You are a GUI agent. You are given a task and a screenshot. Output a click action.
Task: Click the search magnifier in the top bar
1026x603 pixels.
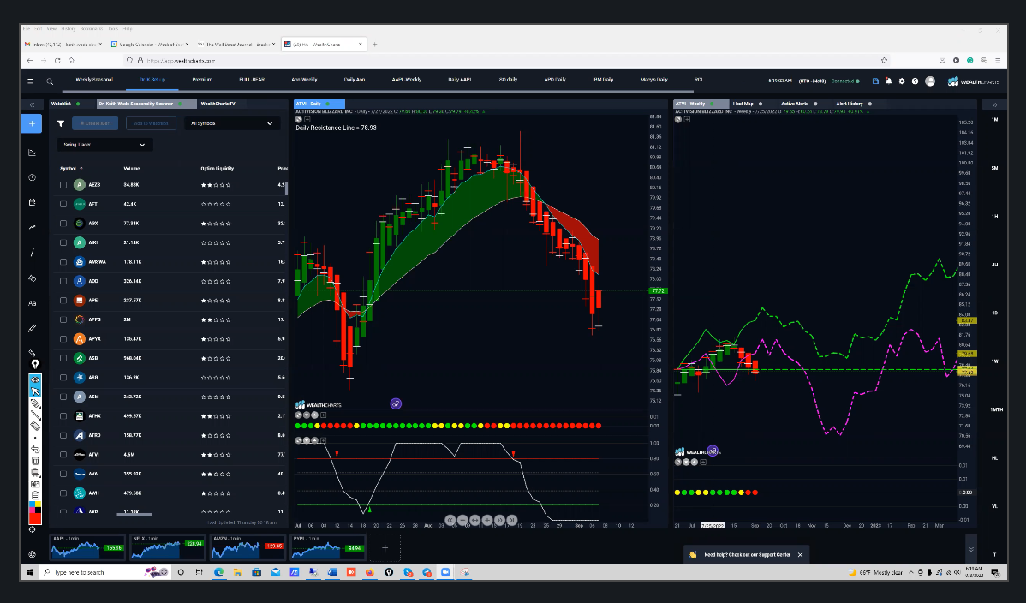point(50,81)
